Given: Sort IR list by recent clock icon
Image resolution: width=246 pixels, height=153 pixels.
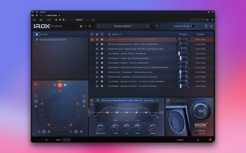Looking at the screenshot, I should pyautogui.click(x=92, y=34).
